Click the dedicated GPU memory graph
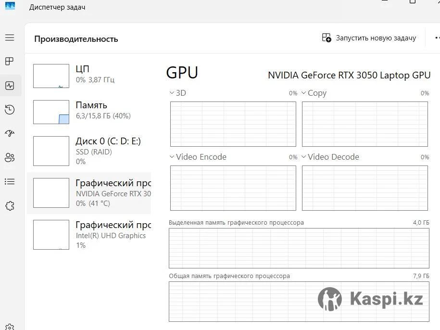This screenshot has height=330, width=440. tap(299, 248)
